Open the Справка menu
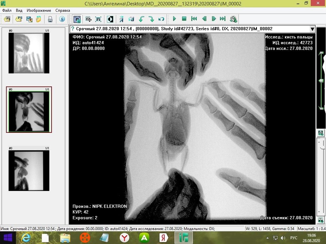Image resolution: width=326 pixels, height=244 pixels. (x=63, y=10)
